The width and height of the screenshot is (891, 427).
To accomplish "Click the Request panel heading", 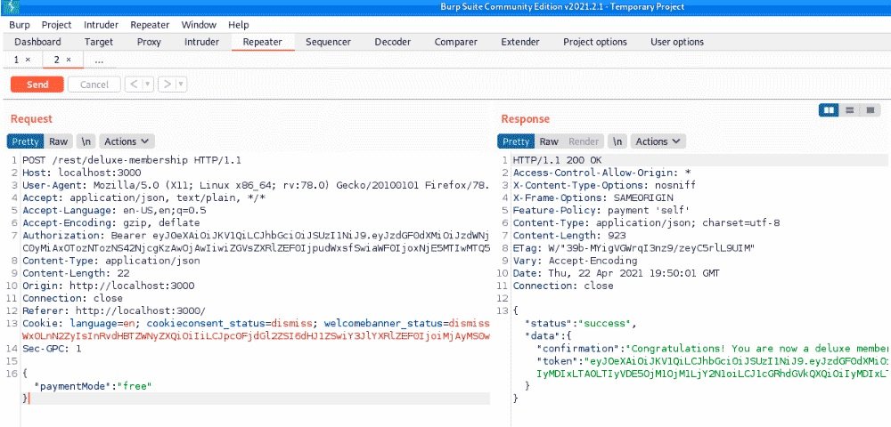I will pyautogui.click(x=31, y=118).
